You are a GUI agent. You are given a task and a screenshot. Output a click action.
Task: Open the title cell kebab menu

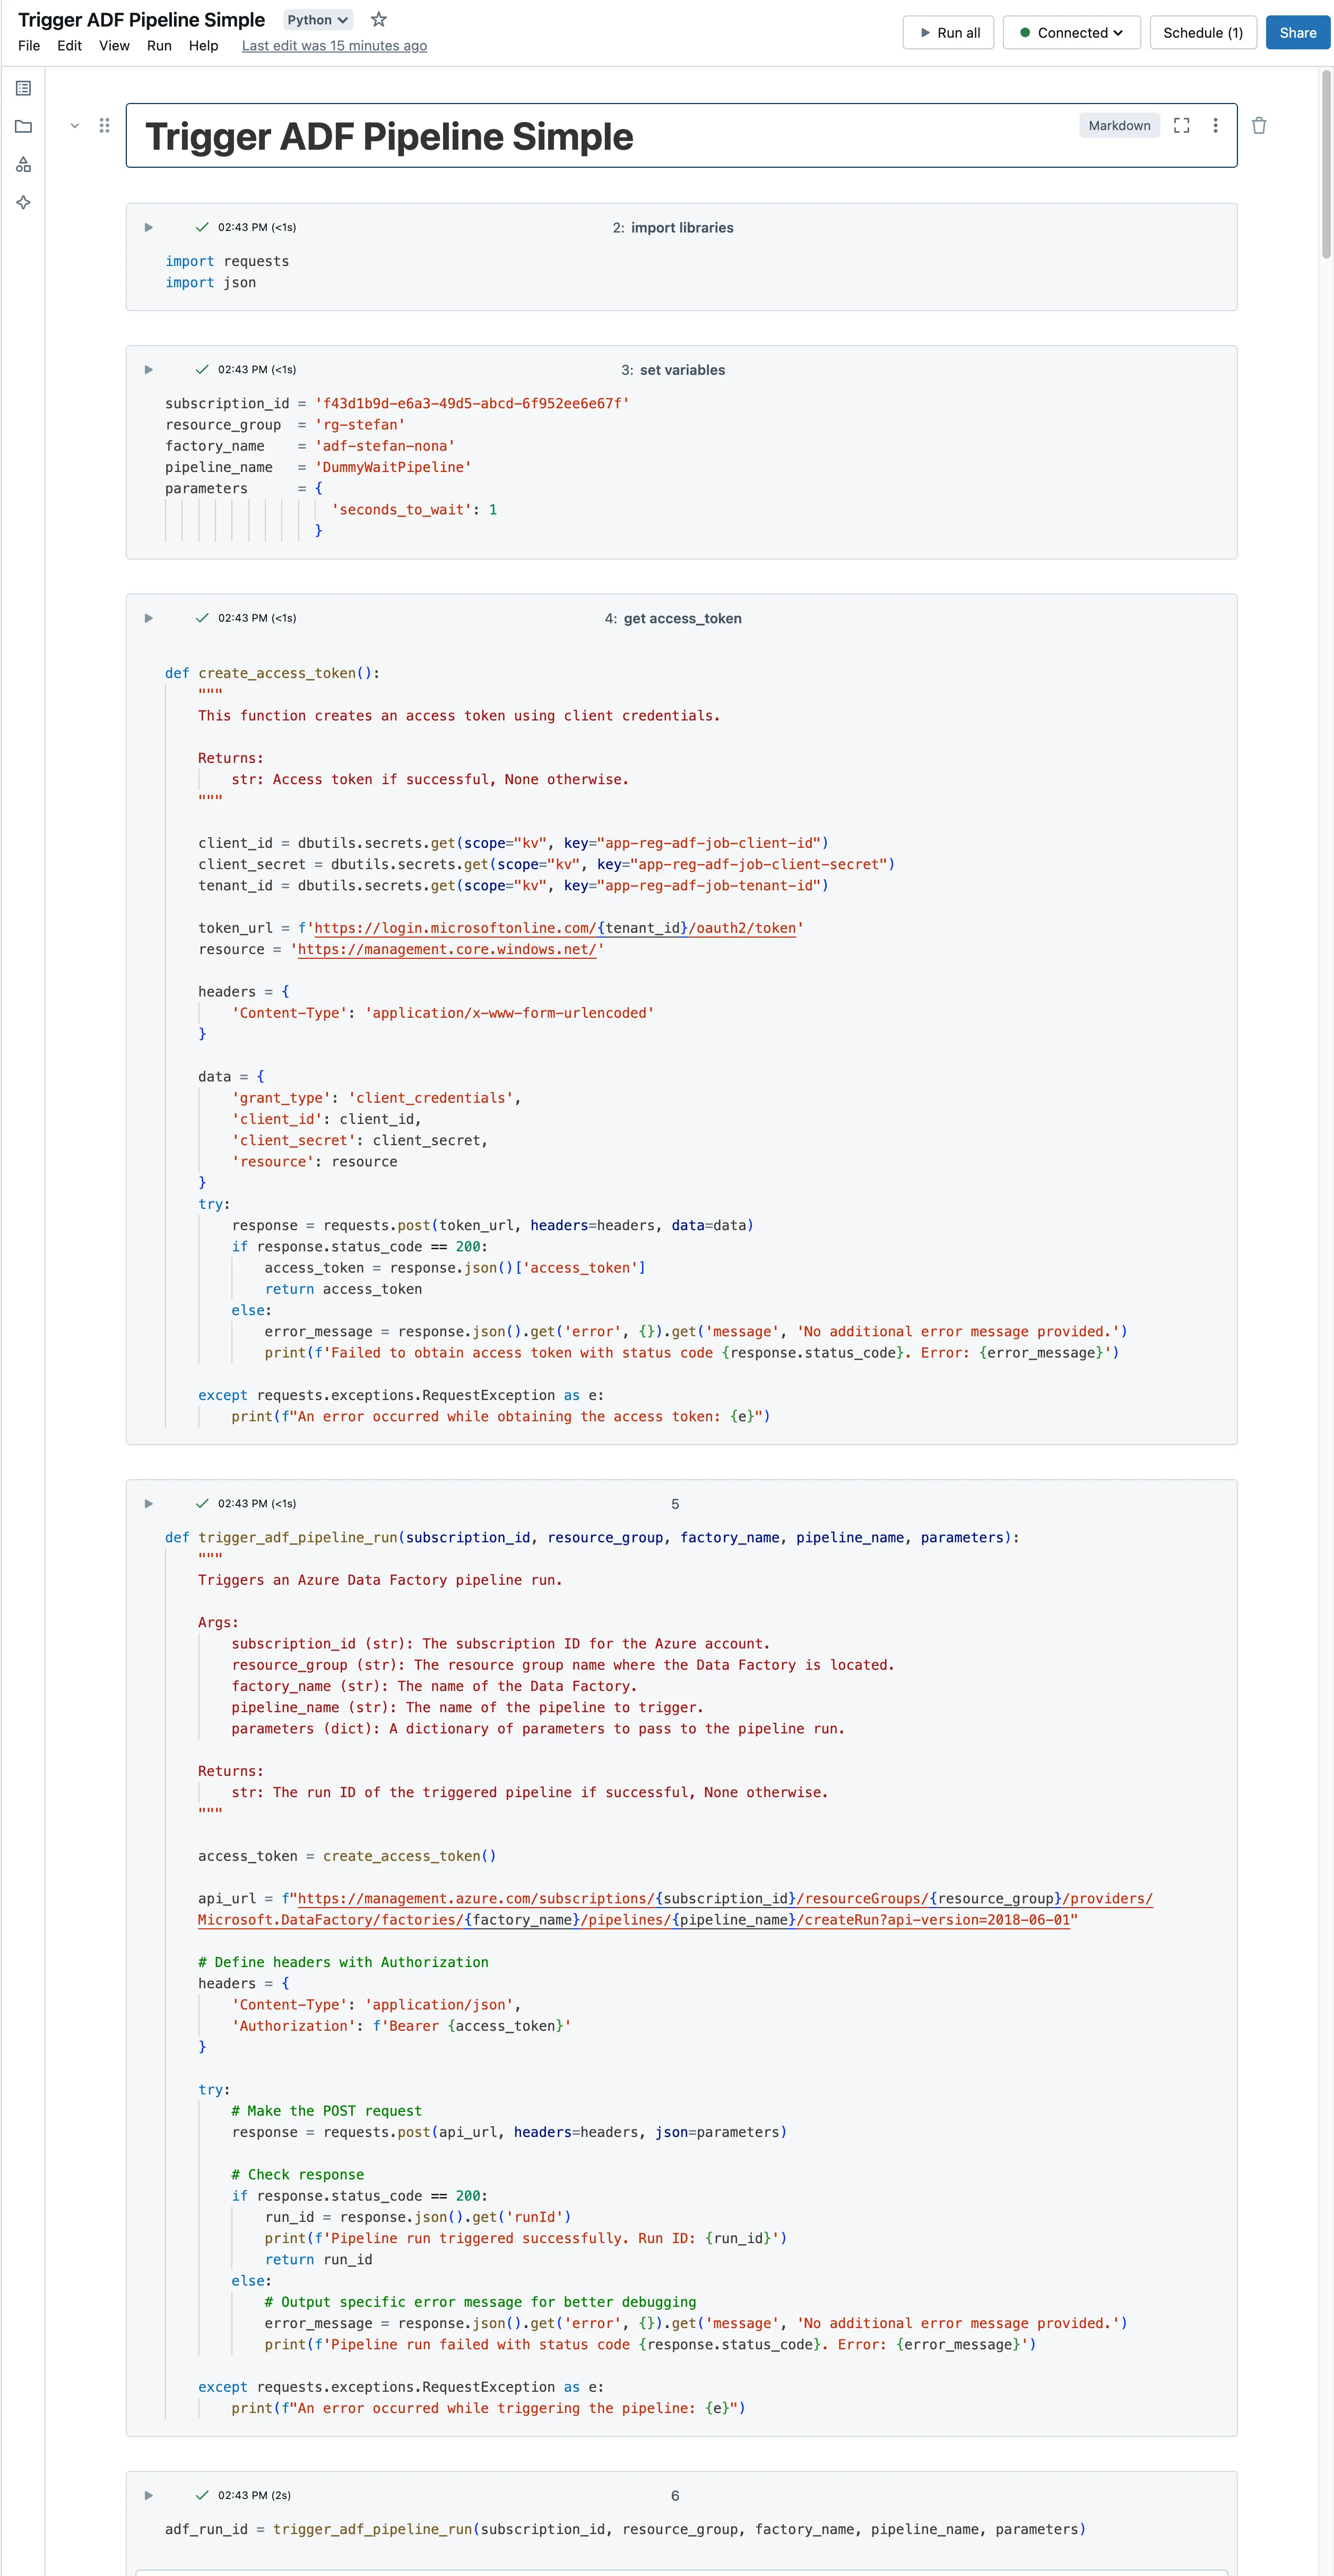(1215, 125)
